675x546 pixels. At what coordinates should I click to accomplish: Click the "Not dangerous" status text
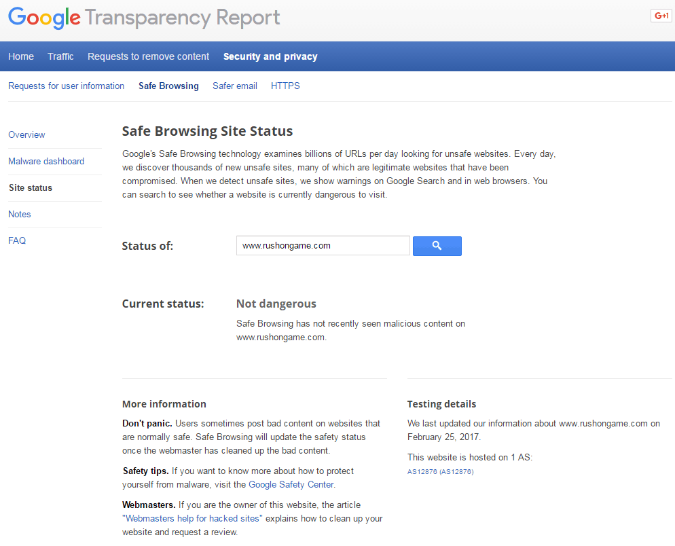coord(276,304)
